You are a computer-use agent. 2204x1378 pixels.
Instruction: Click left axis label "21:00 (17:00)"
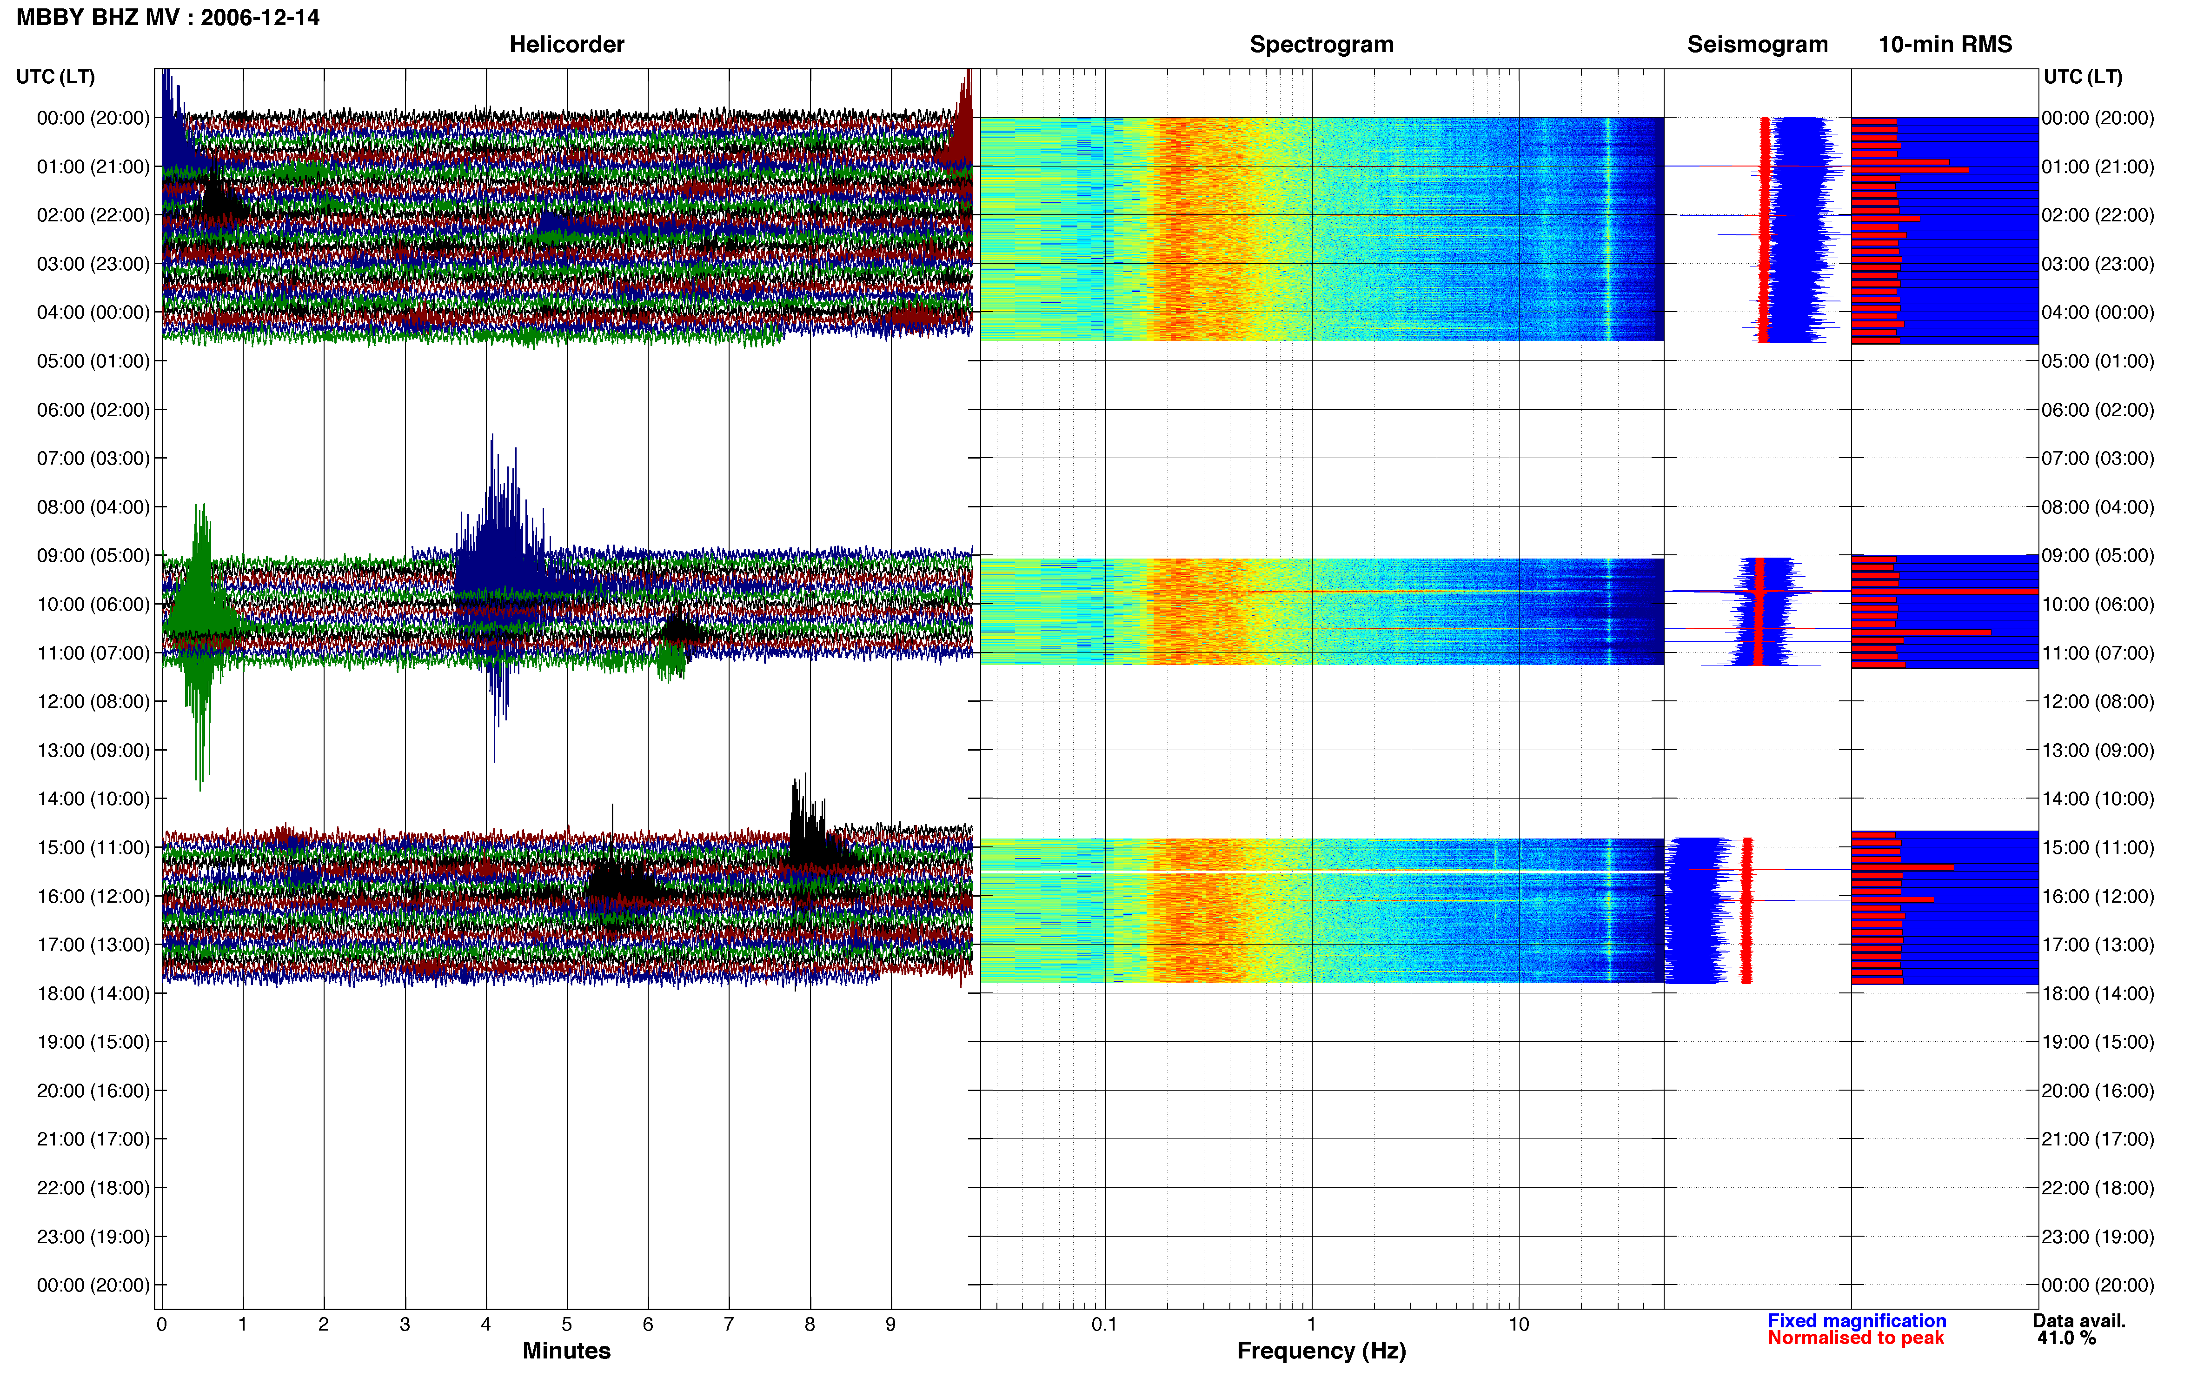pyautogui.click(x=93, y=1139)
